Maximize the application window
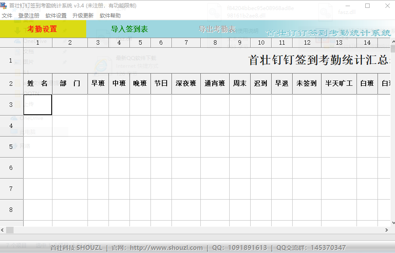The image size is (395, 253). tap(367, 6)
